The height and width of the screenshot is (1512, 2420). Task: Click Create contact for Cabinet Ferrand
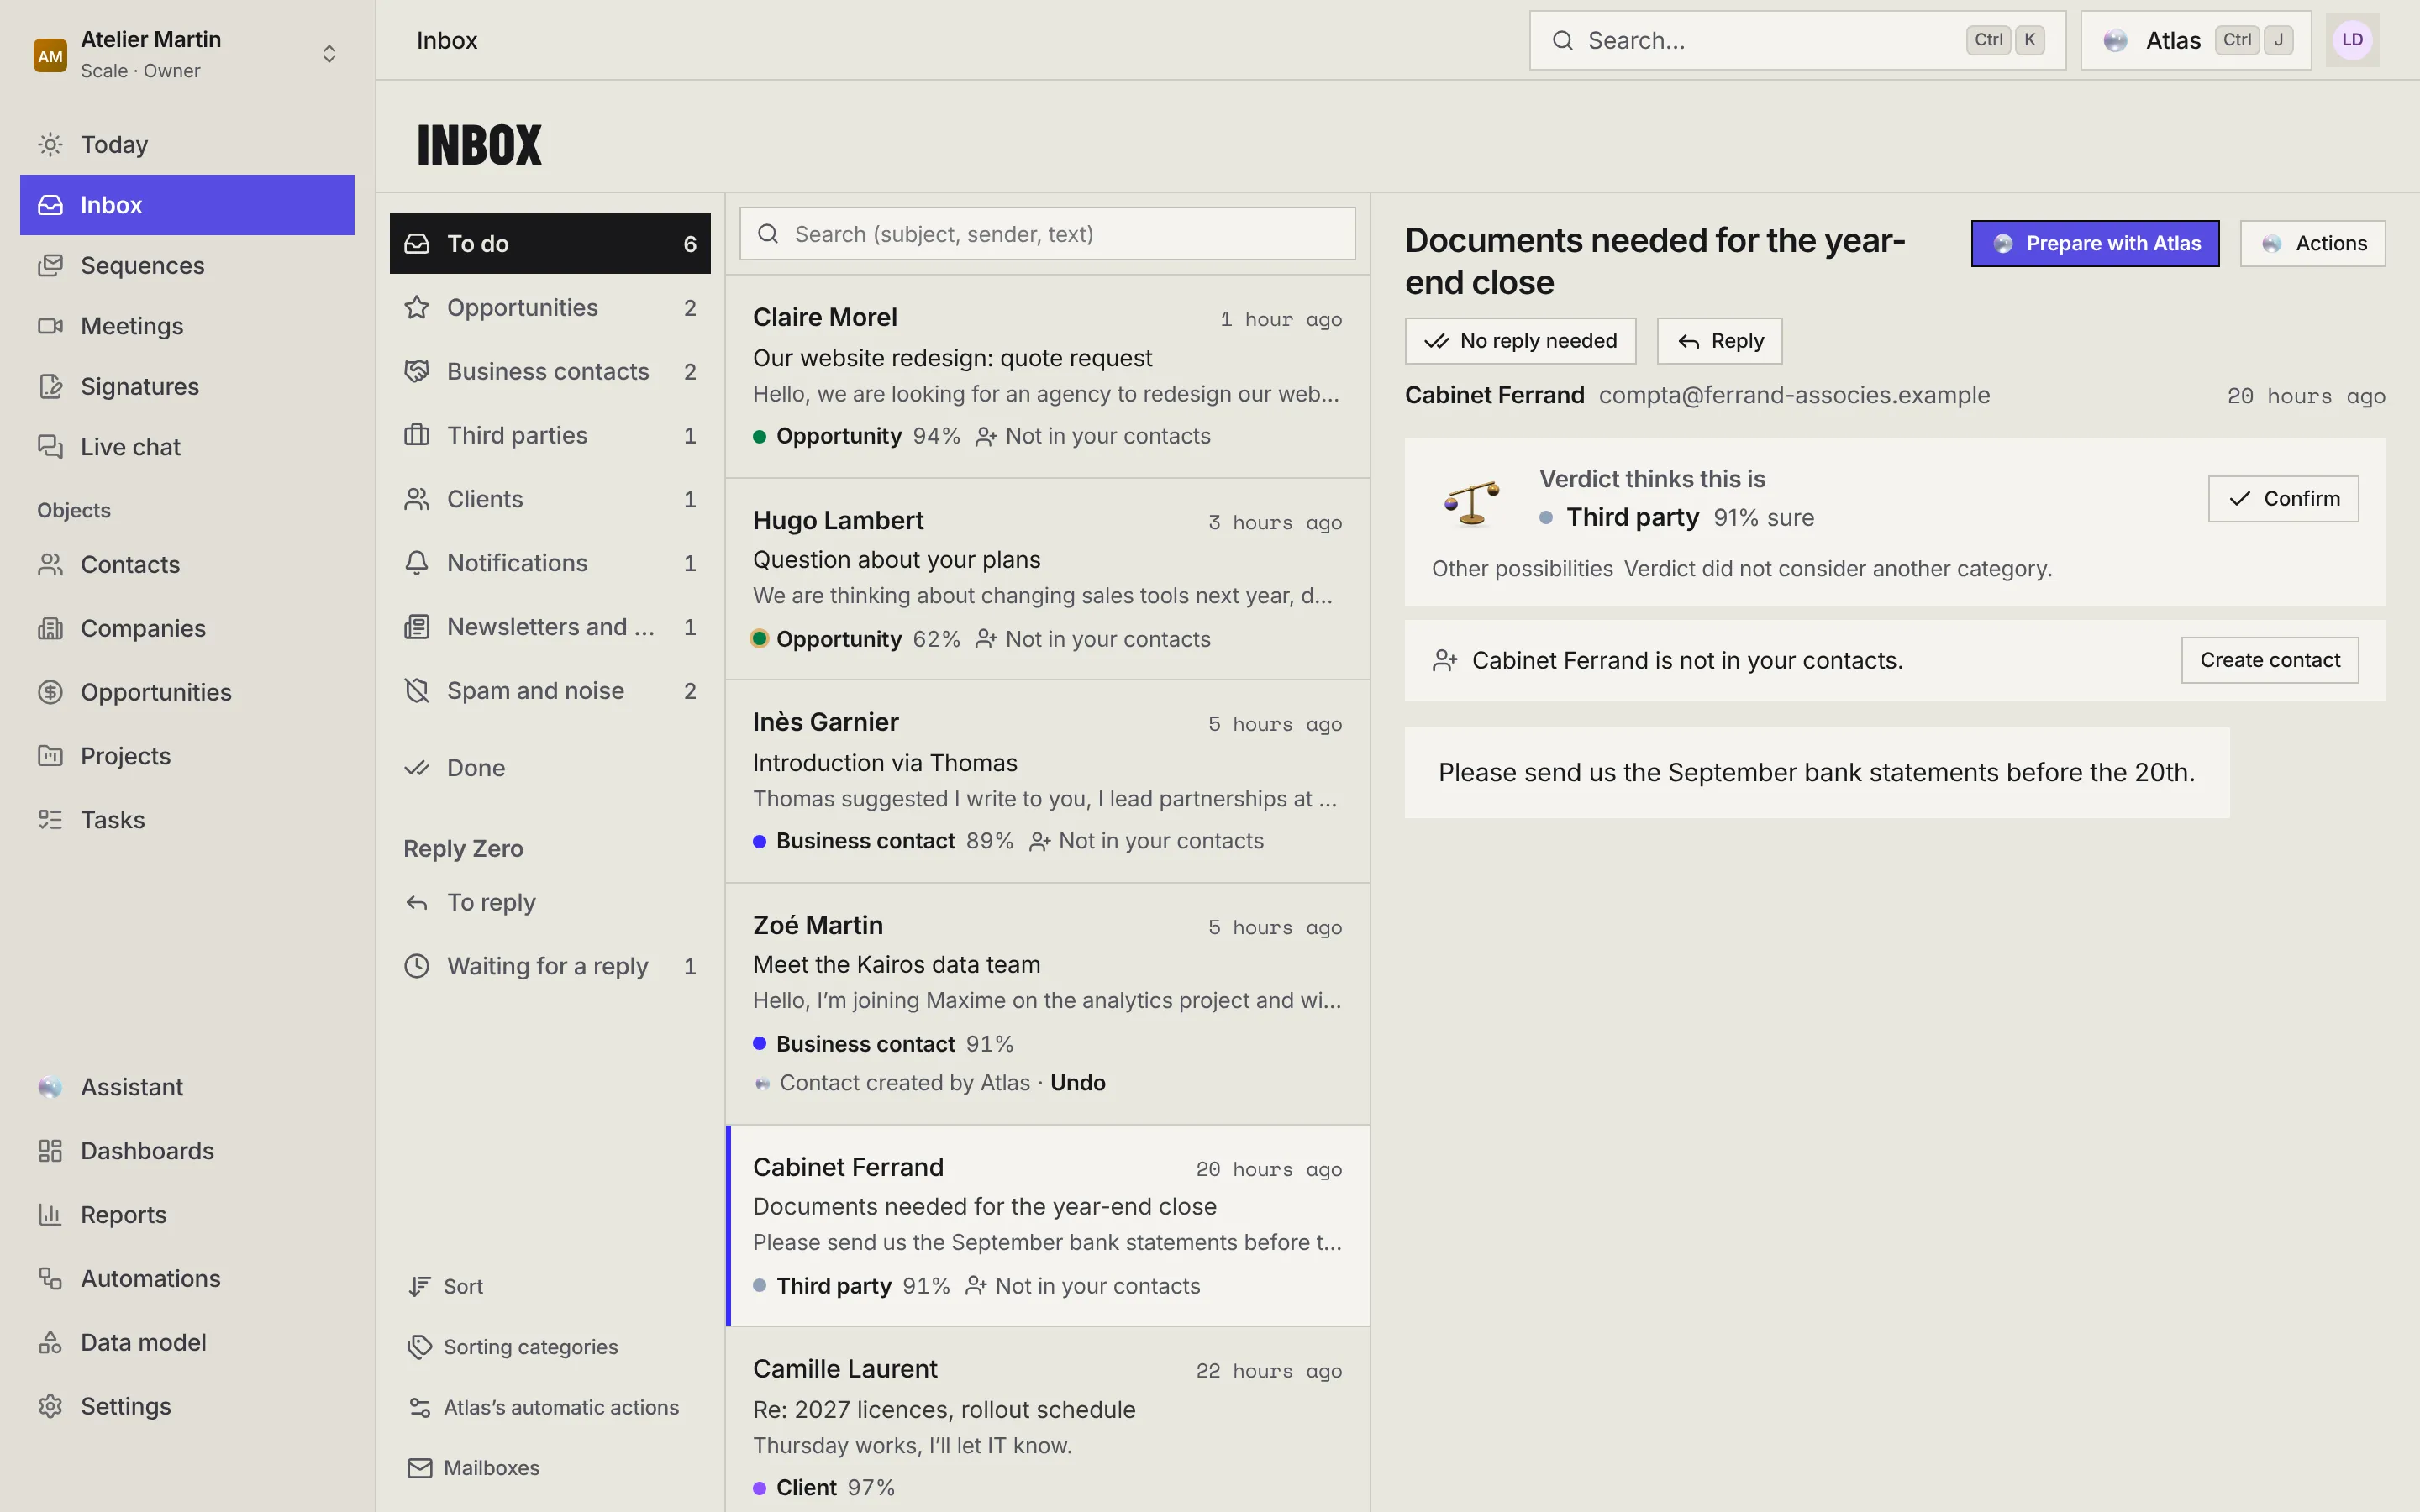[x=2270, y=660]
